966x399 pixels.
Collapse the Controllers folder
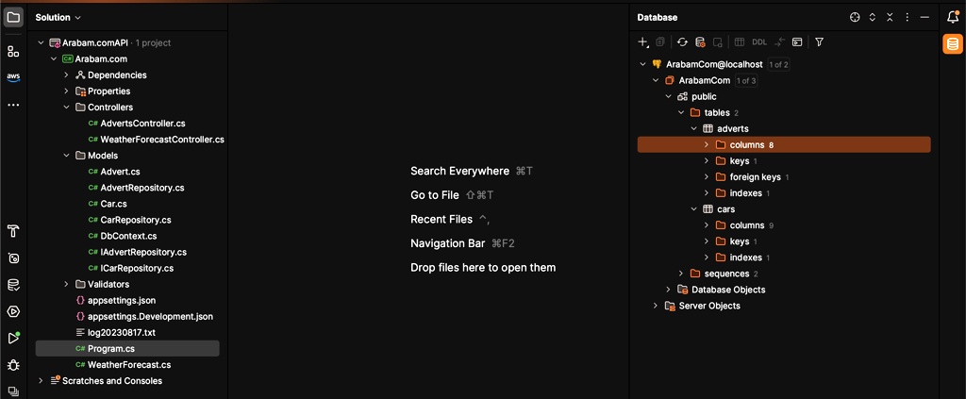point(67,108)
